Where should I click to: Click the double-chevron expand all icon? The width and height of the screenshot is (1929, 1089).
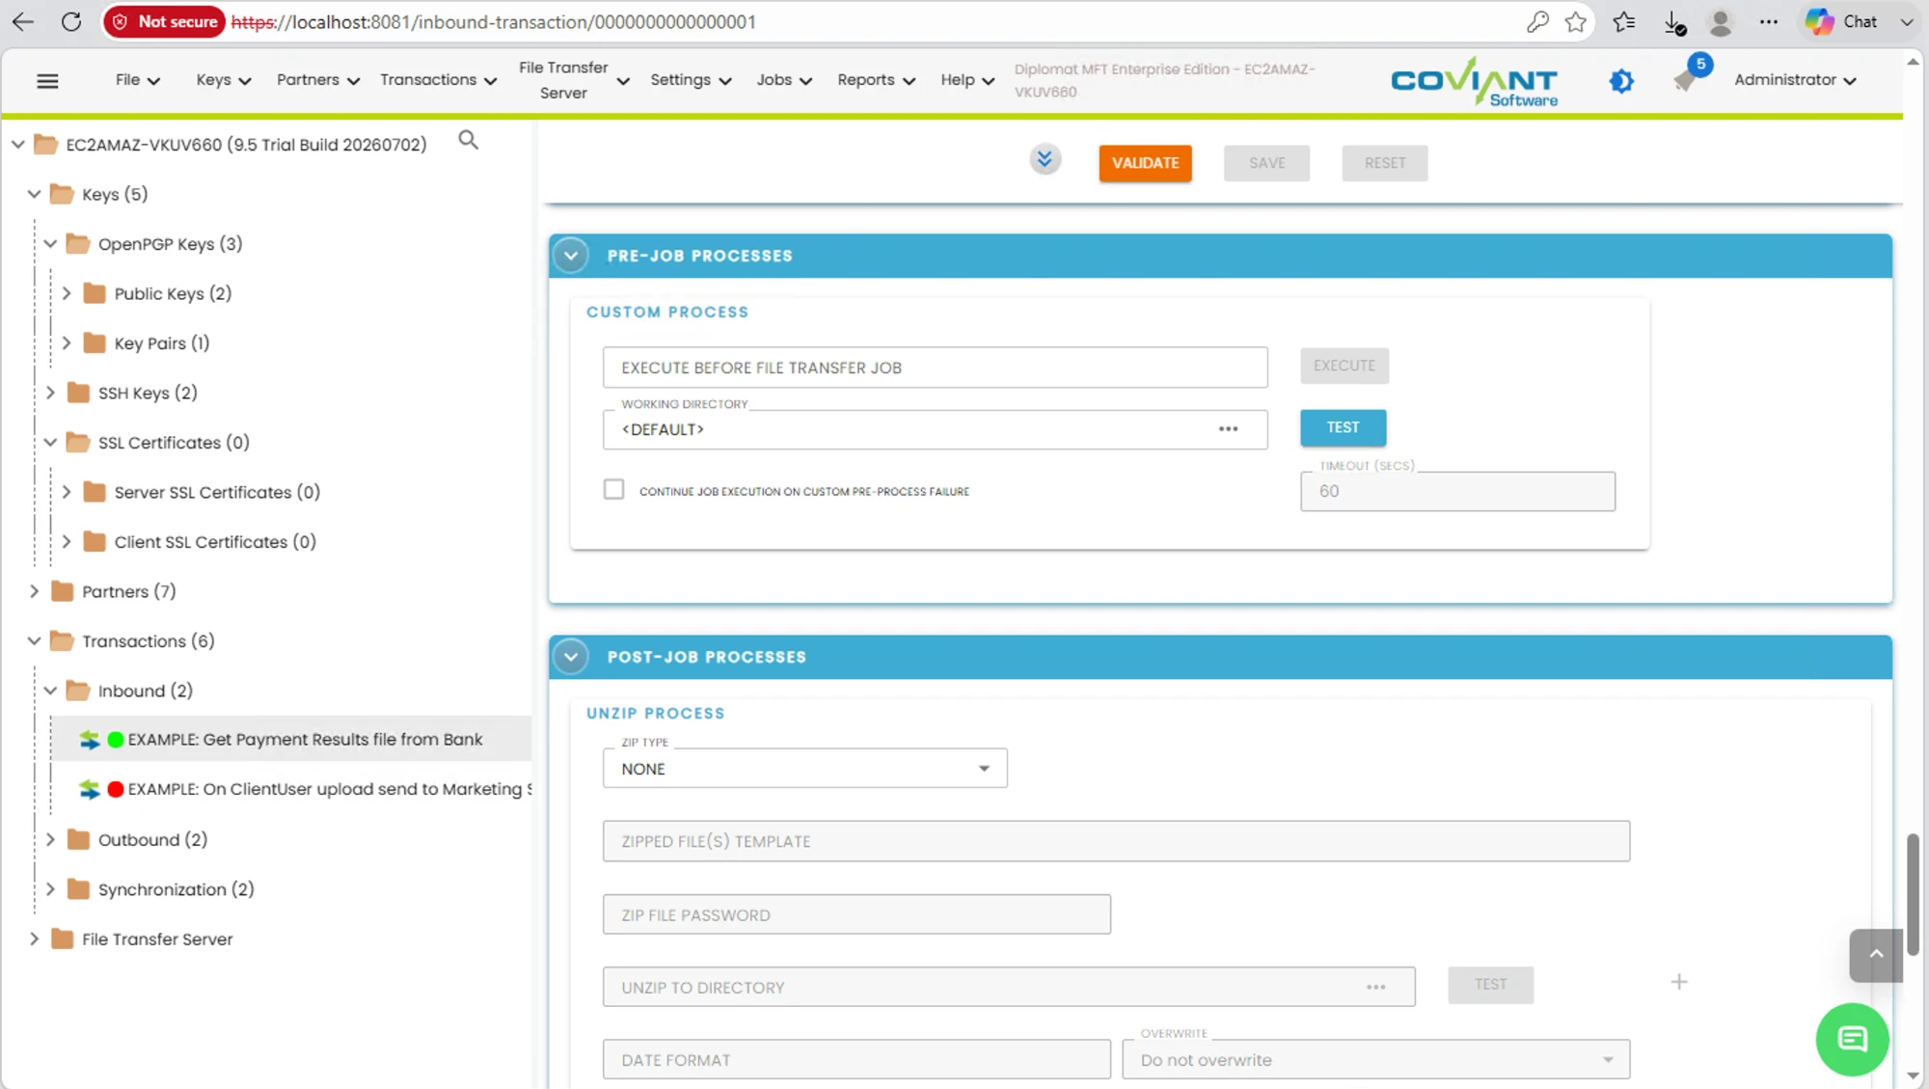[1045, 159]
